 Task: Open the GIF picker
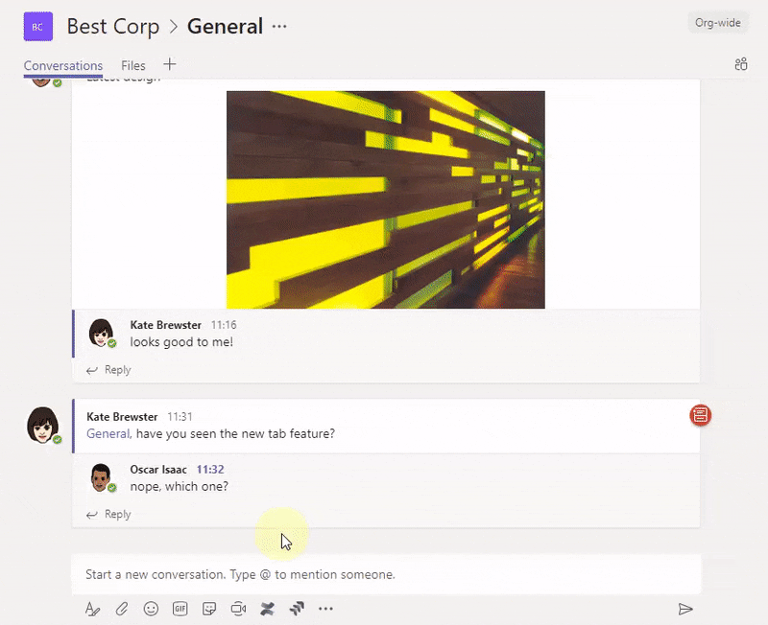(180, 608)
